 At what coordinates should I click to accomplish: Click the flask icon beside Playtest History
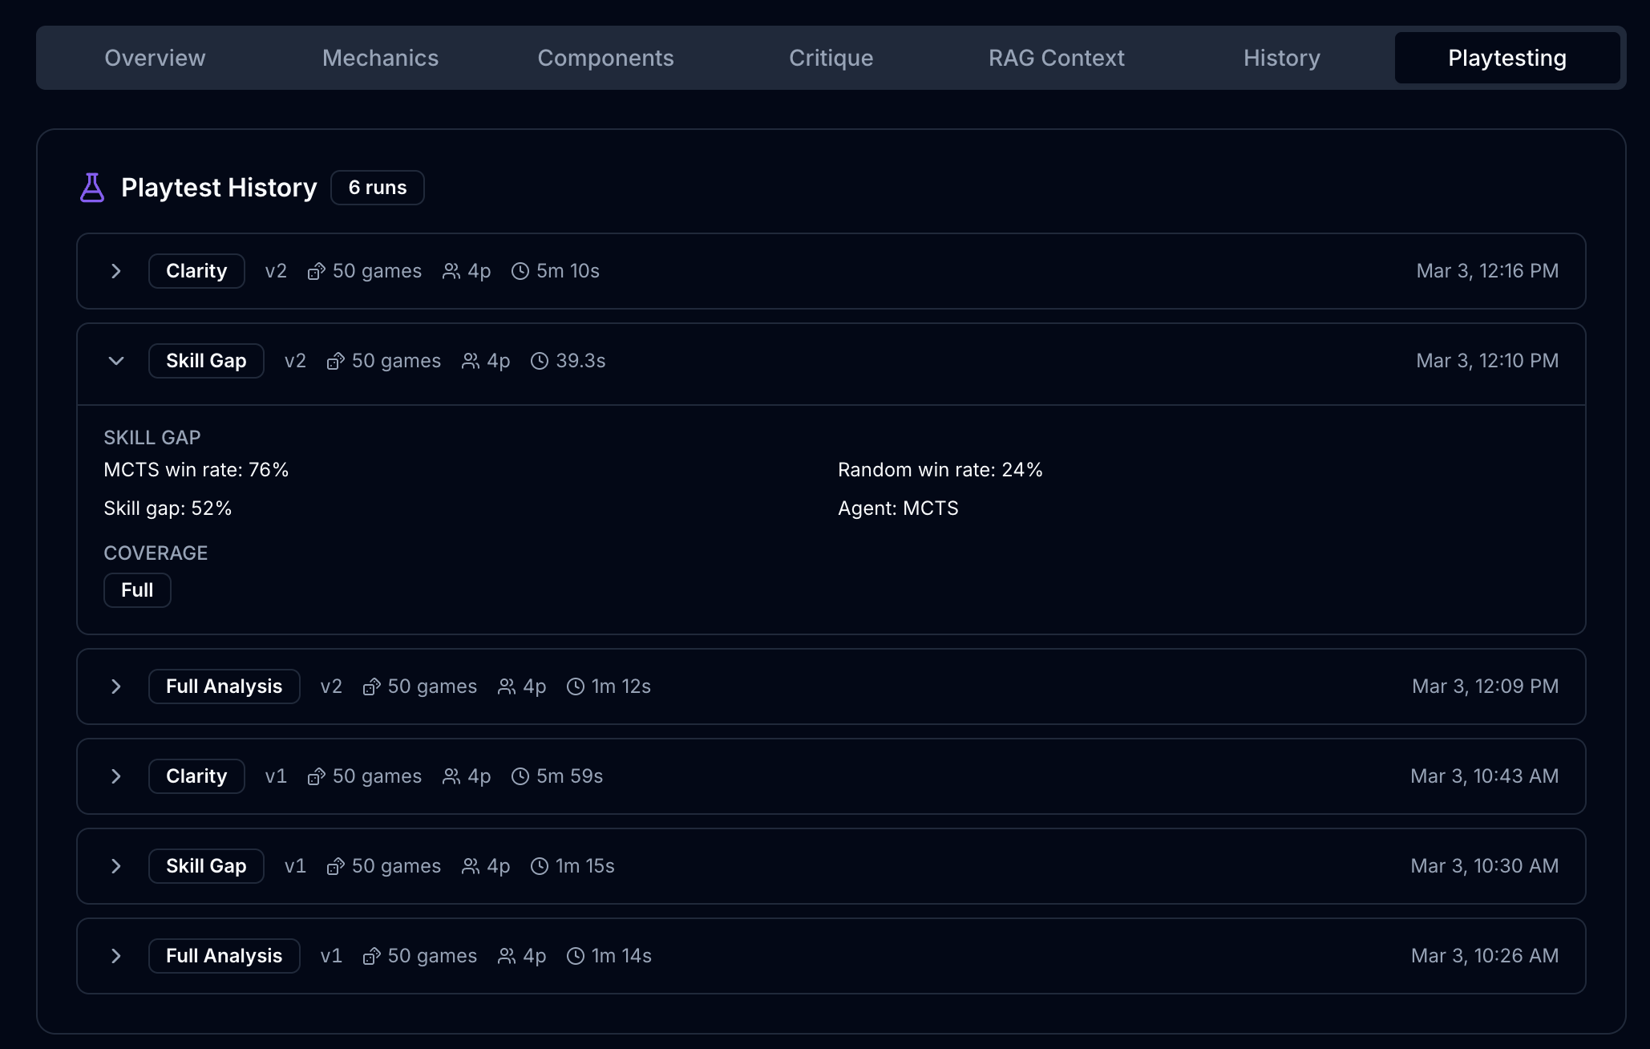91,187
